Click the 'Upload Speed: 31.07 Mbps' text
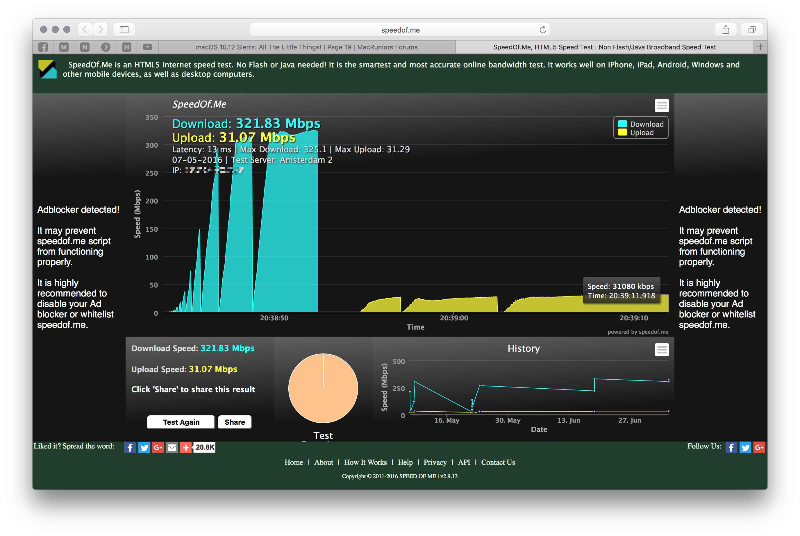 pos(184,369)
